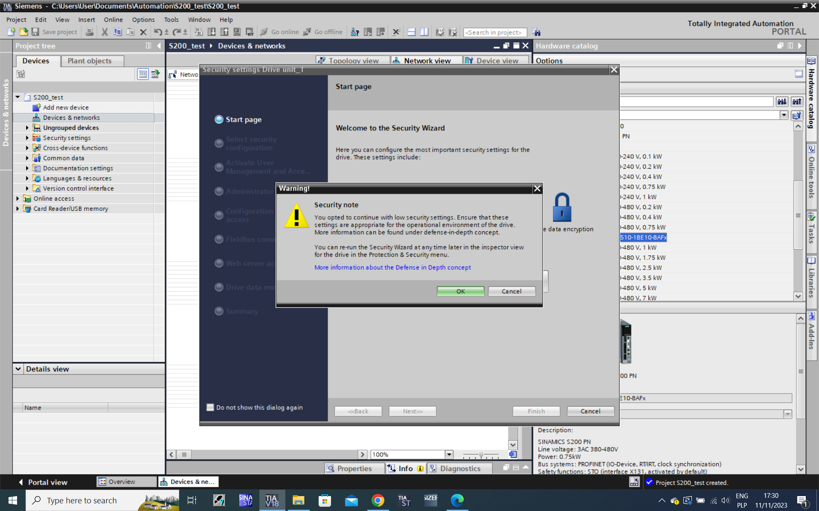This screenshot has height=511, width=819.
Task: Switch to the Plant objects tab
Action: pos(90,61)
